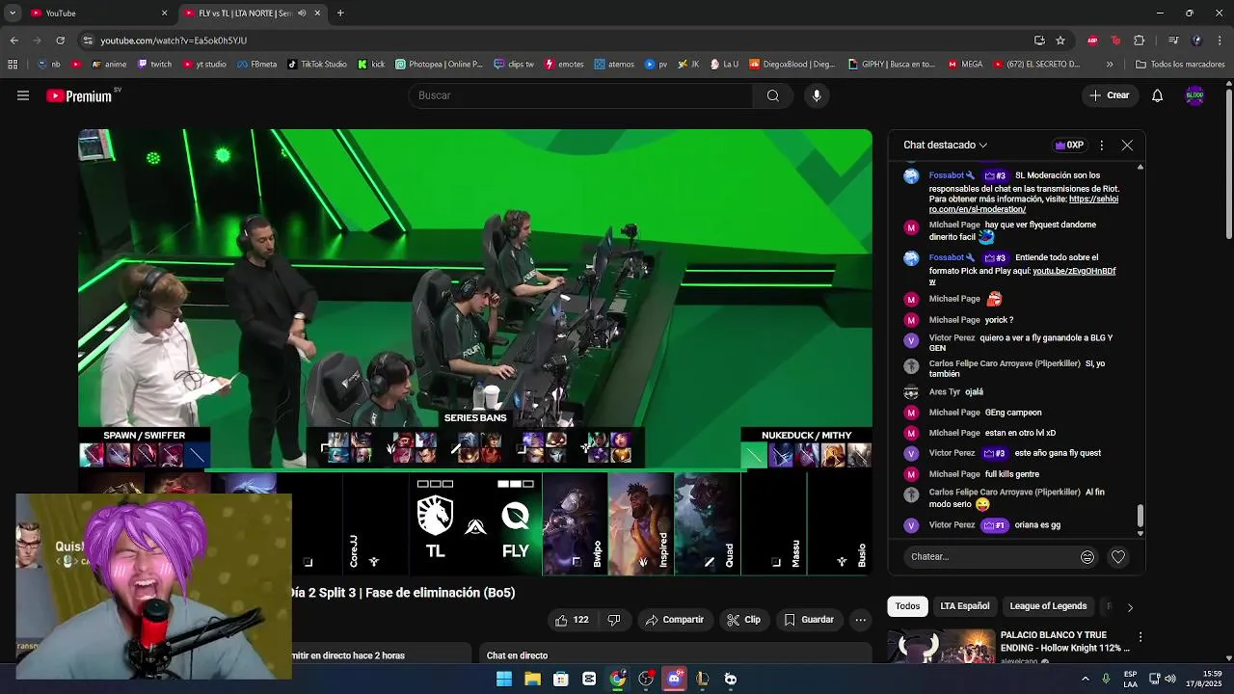Go back in browser history

(13, 40)
